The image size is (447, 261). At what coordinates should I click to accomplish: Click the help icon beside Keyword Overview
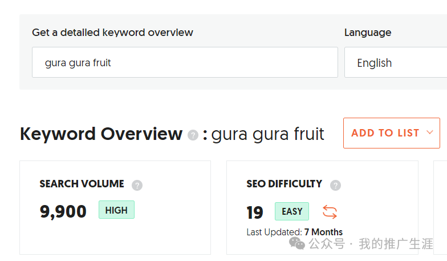coord(193,135)
